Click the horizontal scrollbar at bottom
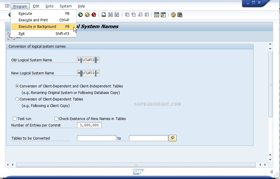 pyautogui.click(x=136, y=165)
